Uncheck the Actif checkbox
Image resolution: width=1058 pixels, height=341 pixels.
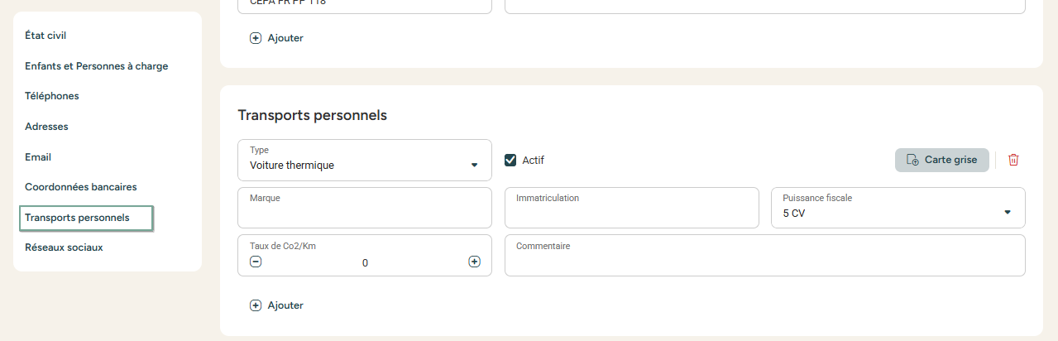(510, 160)
